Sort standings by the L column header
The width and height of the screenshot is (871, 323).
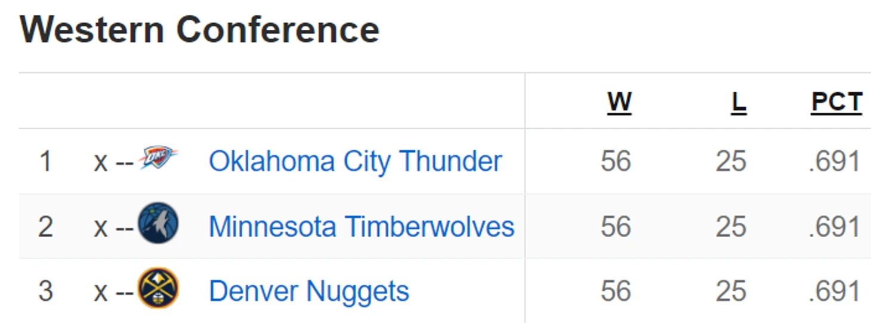point(739,103)
